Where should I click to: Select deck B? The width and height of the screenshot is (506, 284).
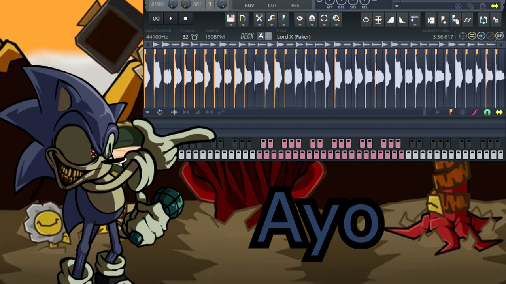pyautogui.click(x=268, y=36)
